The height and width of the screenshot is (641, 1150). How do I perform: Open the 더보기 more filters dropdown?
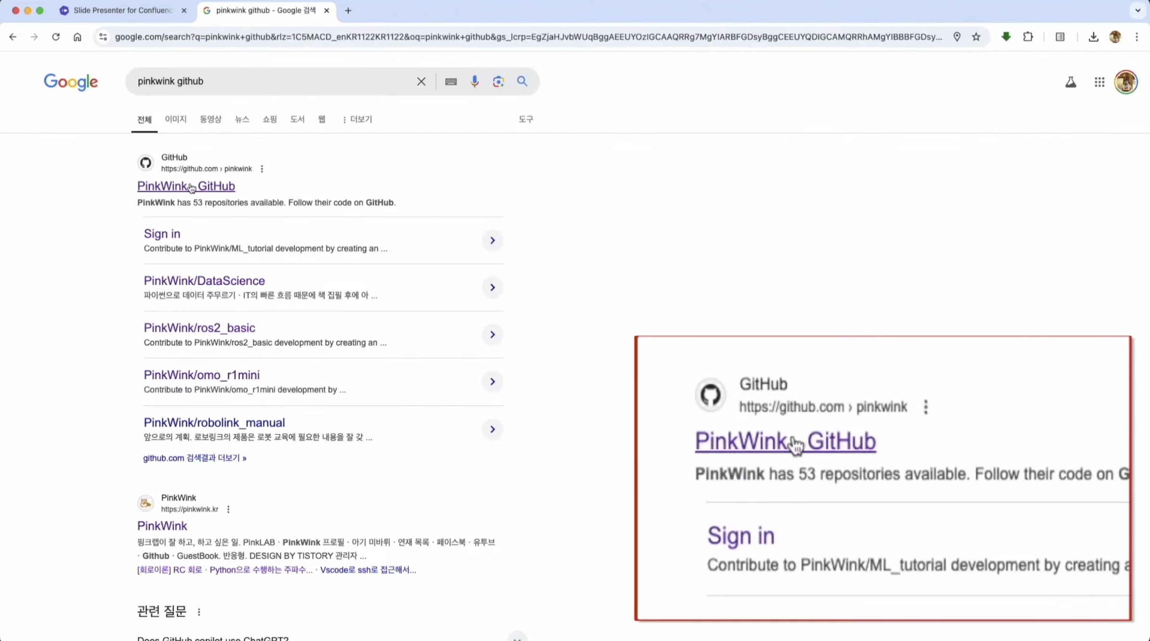(357, 119)
